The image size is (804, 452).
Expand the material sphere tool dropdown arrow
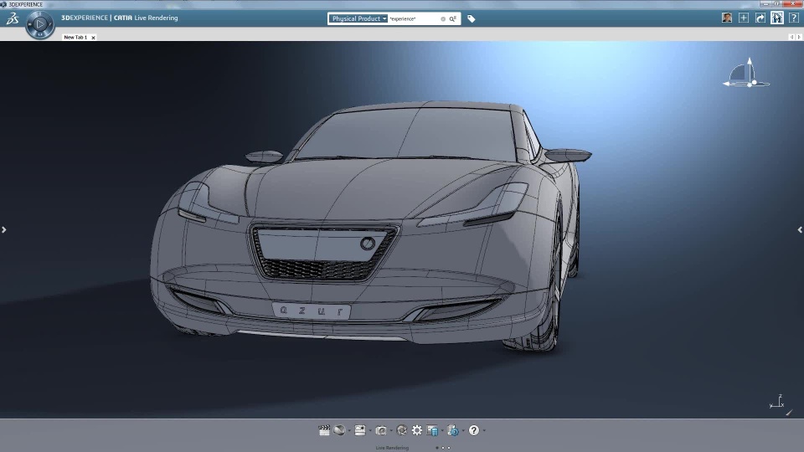pos(349,431)
